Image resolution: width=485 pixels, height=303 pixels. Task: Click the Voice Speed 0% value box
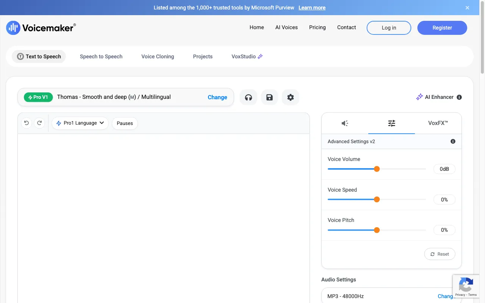click(x=444, y=200)
